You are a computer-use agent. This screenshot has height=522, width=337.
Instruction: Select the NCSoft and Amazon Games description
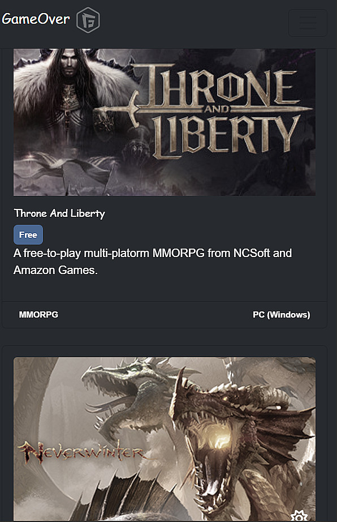(x=153, y=262)
